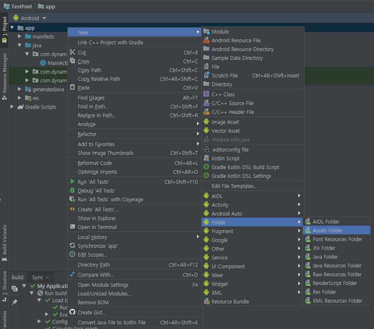Choose Find Usages entry

[135, 98]
